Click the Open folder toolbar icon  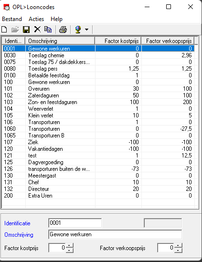pyautogui.click(x=15, y=30)
